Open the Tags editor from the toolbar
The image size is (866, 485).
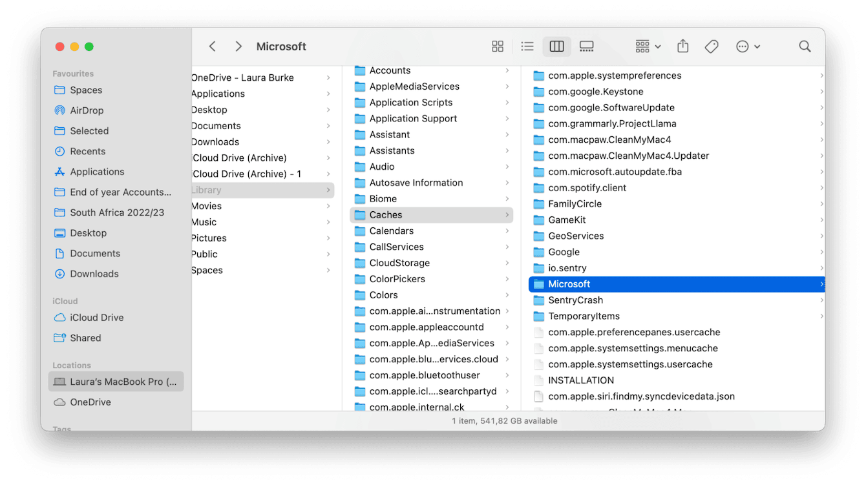coord(712,46)
